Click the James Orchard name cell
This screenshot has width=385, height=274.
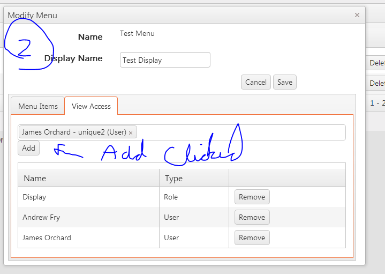[47, 238]
